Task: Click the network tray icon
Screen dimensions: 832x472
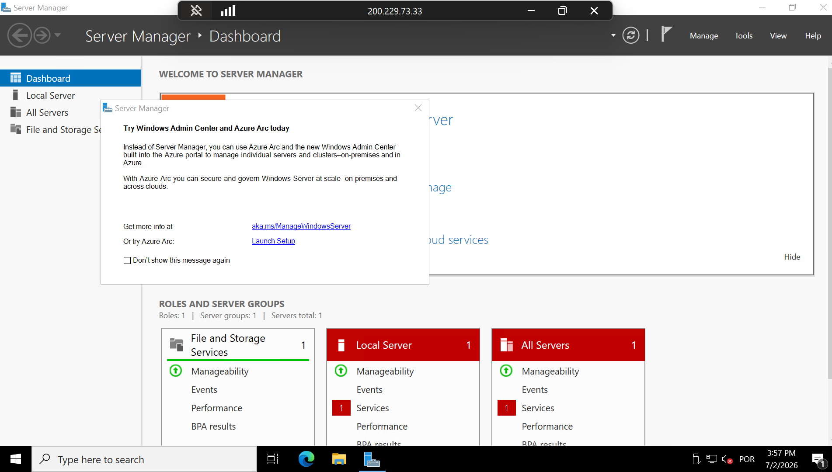Action: 712,459
